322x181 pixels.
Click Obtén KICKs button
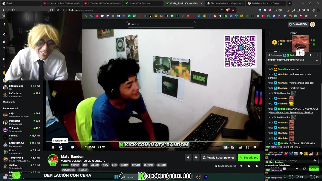[298, 24]
